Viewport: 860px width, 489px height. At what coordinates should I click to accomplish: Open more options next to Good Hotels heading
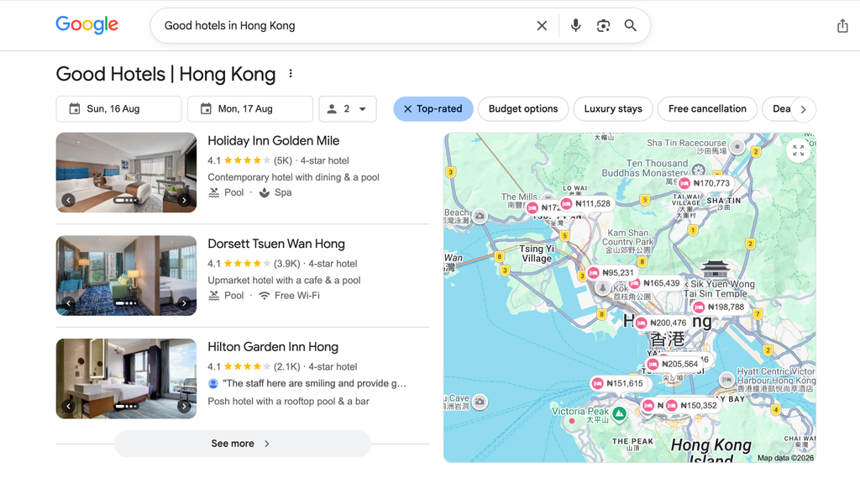[x=291, y=74]
